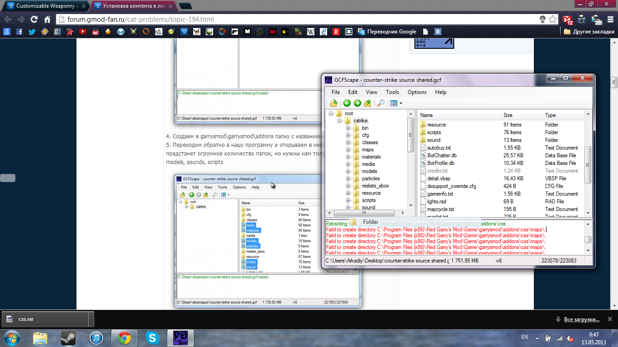Open the Help menu in GCFScape
618x347 pixels.
tap(441, 92)
